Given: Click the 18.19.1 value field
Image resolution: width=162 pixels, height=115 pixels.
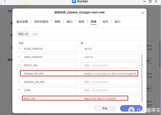Looking at the screenshot, I should (110, 49).
